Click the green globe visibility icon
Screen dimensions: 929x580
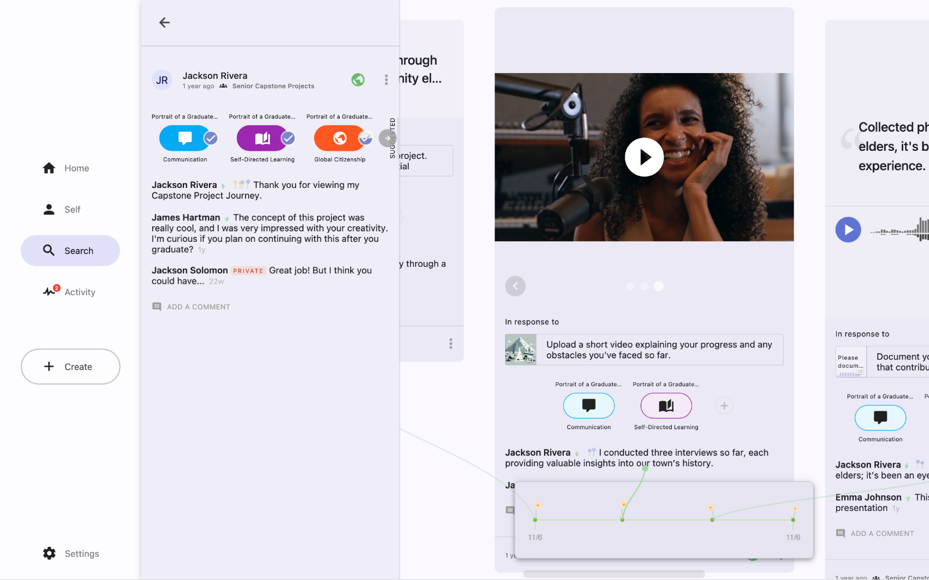[x=358, y=80]
